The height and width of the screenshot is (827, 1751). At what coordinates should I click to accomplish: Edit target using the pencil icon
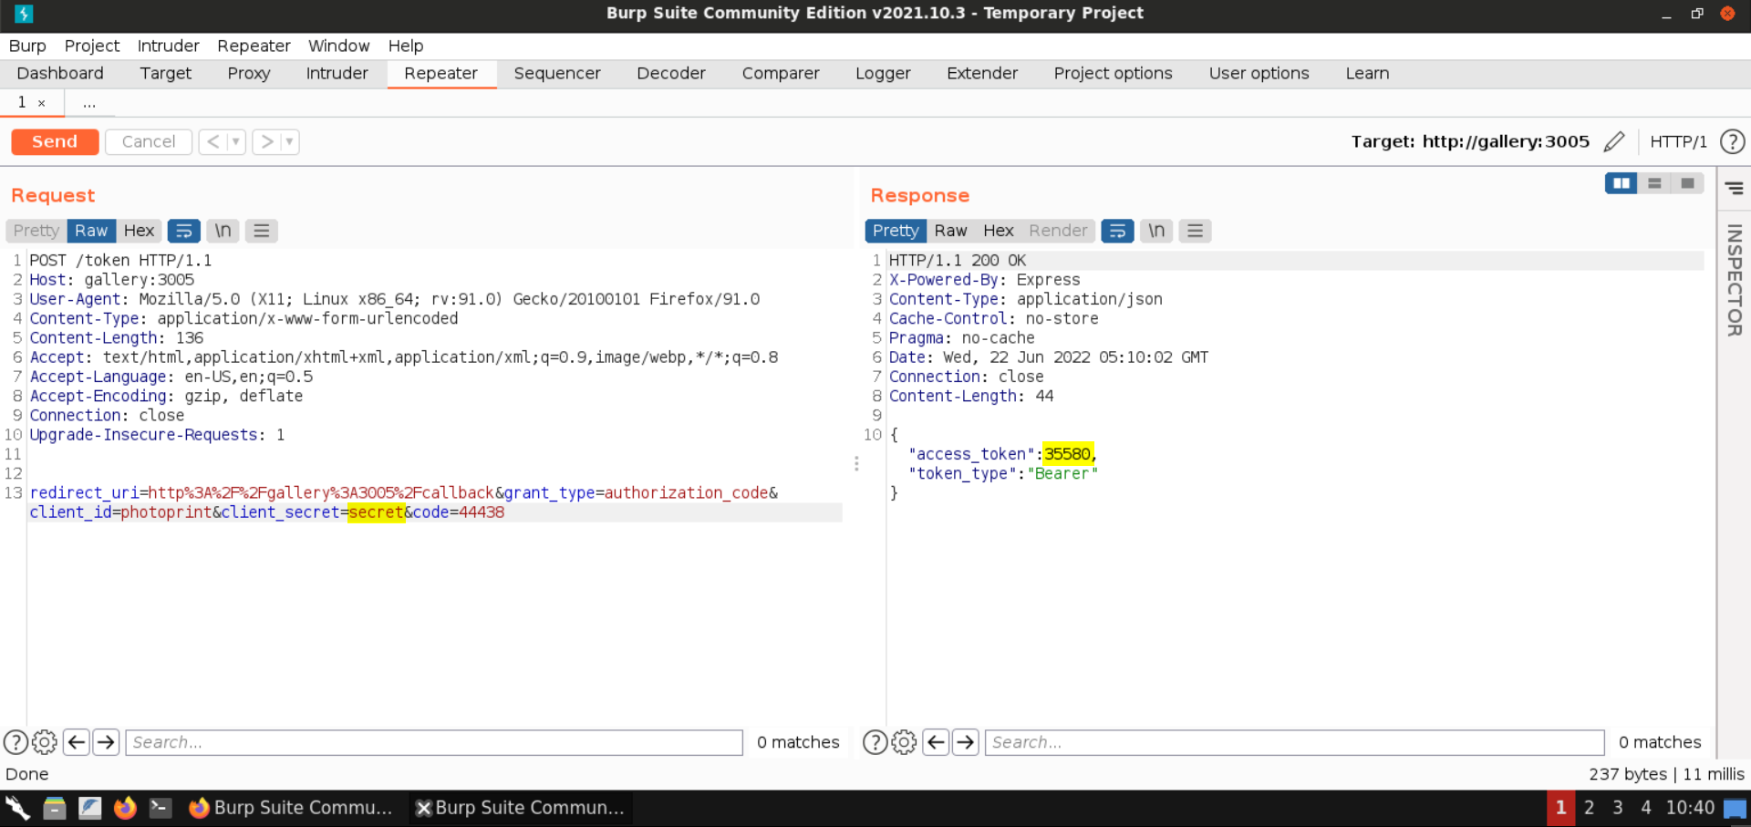point(1613,141)
